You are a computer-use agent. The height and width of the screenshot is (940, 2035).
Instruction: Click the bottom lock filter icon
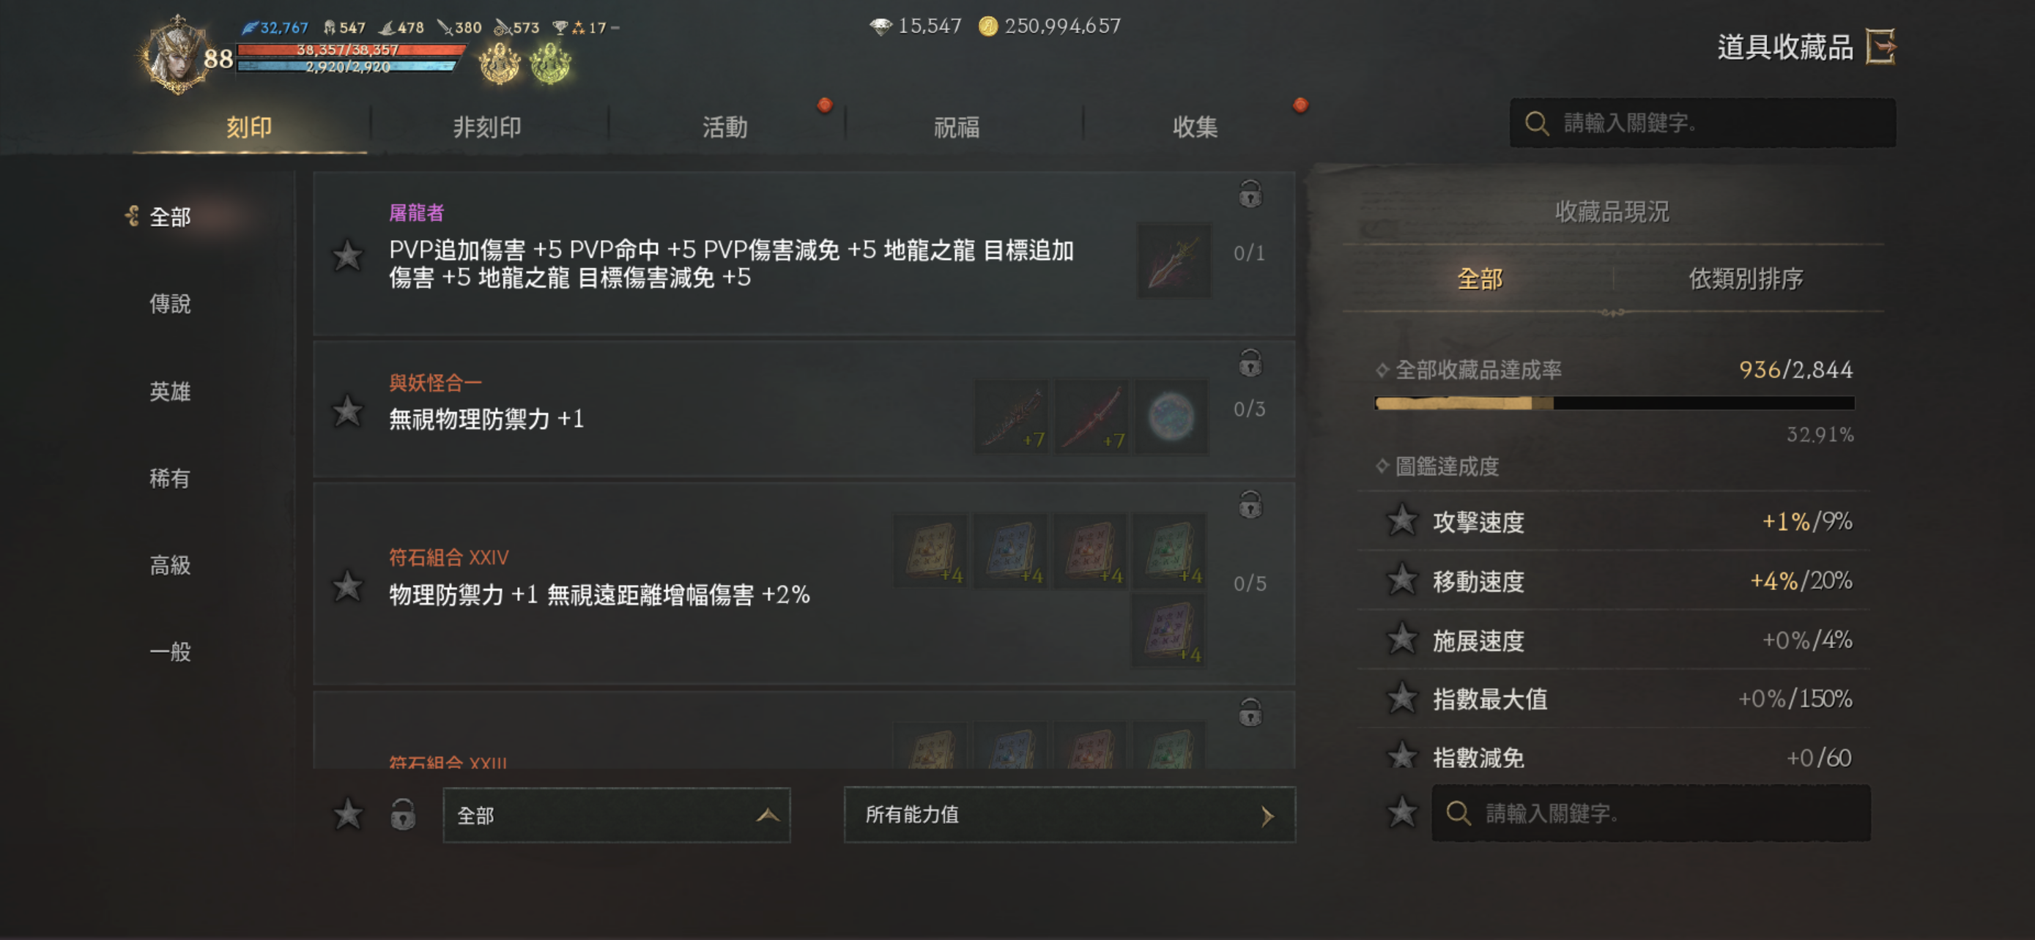click(403, 814)
